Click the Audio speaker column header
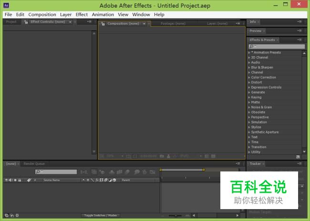Viewport: 310px width, 221px height. [x=10, y=180]
